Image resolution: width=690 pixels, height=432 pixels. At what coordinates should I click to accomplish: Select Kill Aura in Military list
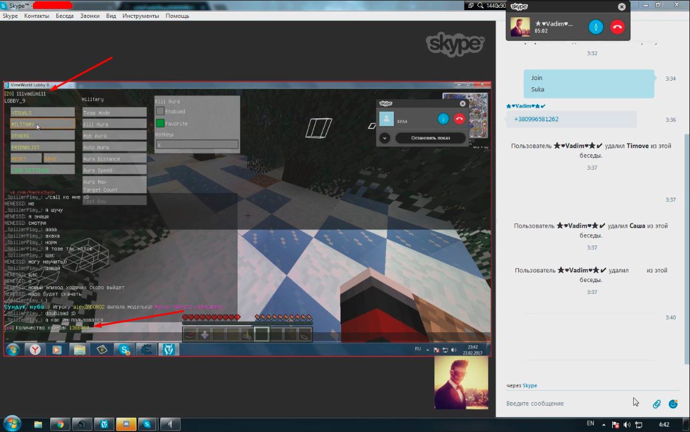(114, 124)
